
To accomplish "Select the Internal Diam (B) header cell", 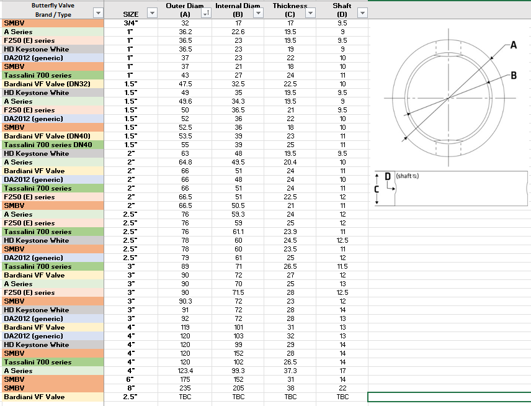I will click(x=238, y=9).
